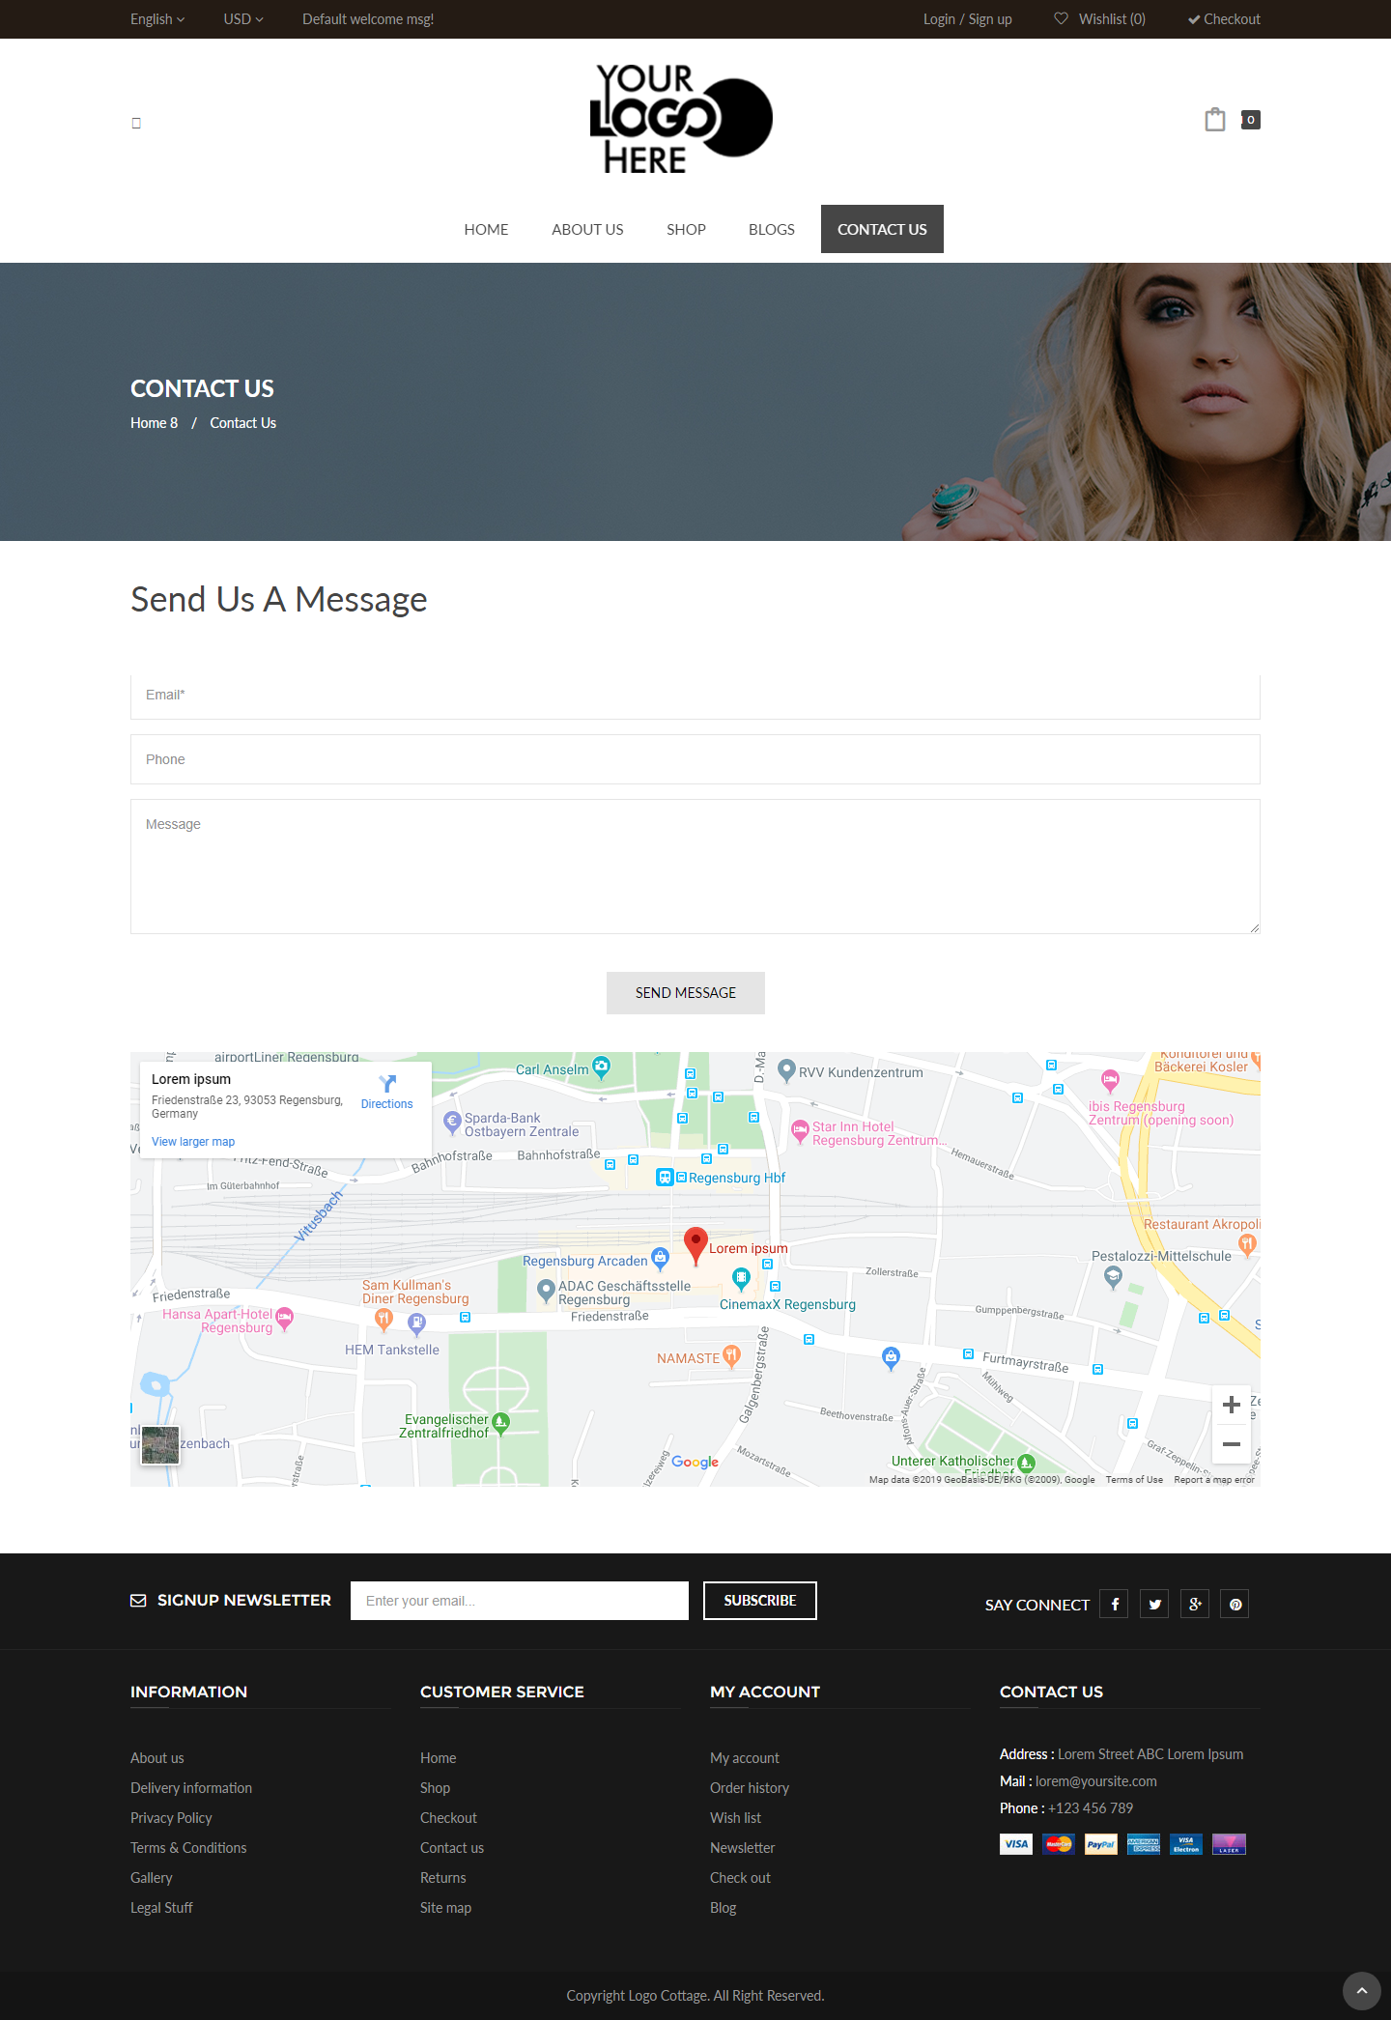Screen dimensions: 1391x2020
Task: Click the Twitter social icon
Action: pyautogui.click(x=1154, y=1604)
